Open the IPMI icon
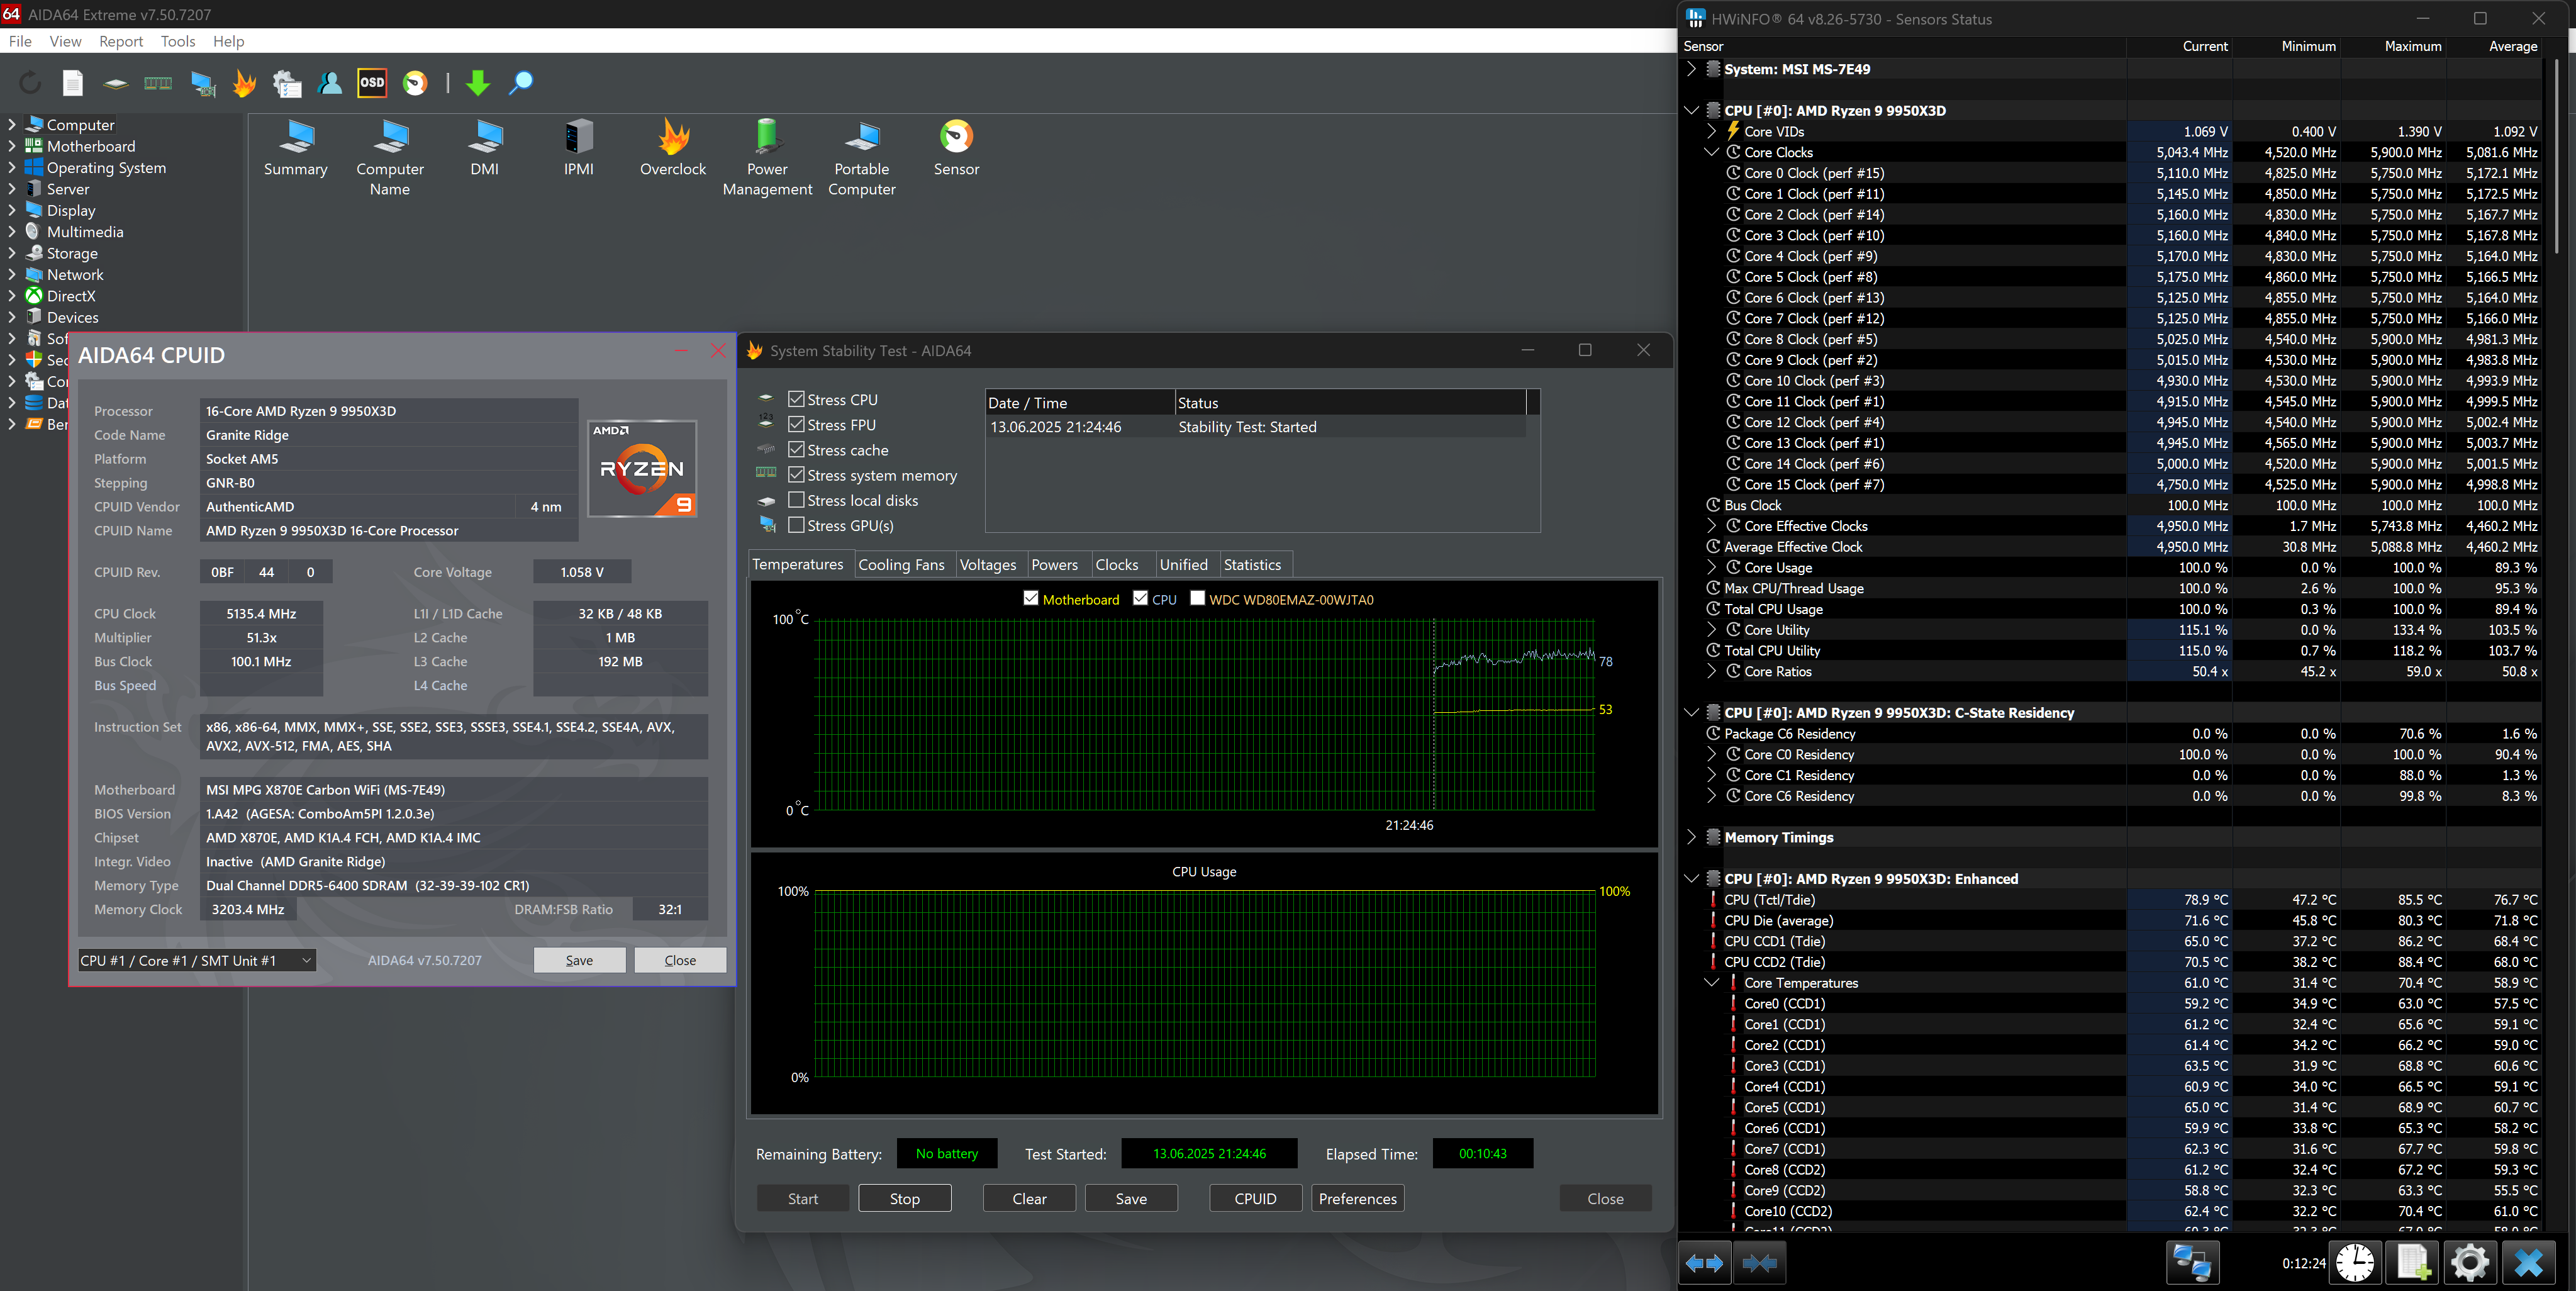Screen dimensions: 2576x1291 pos(579,148)
